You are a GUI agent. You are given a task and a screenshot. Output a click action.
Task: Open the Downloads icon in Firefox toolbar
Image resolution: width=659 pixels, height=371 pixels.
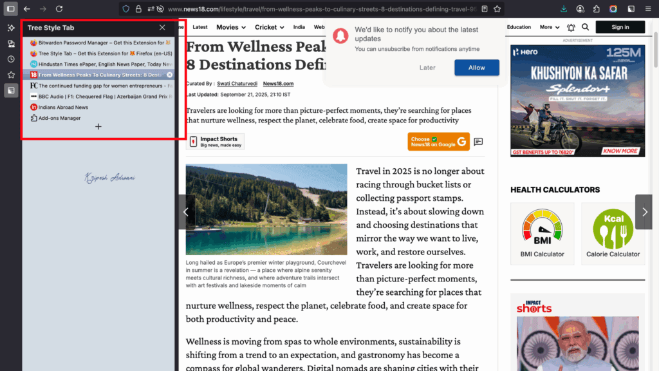[564, 8]
